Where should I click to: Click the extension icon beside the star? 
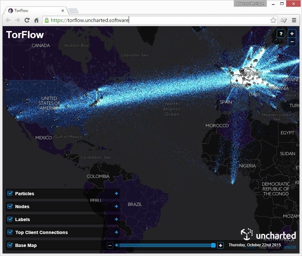(x=284, y=20)
